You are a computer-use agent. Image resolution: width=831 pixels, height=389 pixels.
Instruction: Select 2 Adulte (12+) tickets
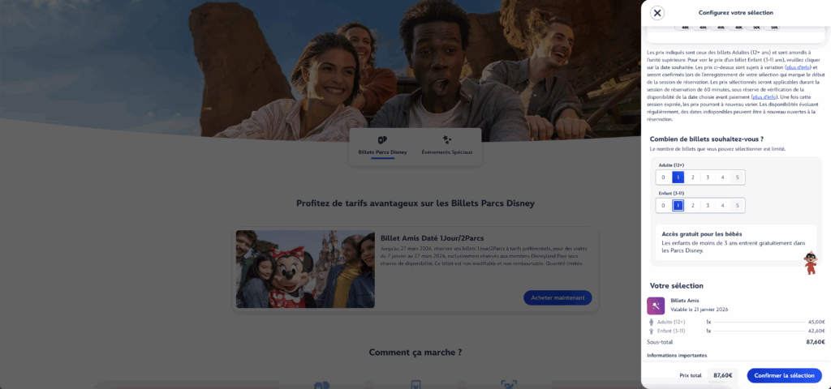coord(693,177)
